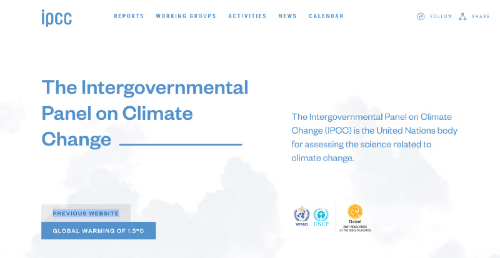Screen dimensions: 500x258
Task: Open the Calendar page
Action: pyautogui.click(x=326, y=16)
